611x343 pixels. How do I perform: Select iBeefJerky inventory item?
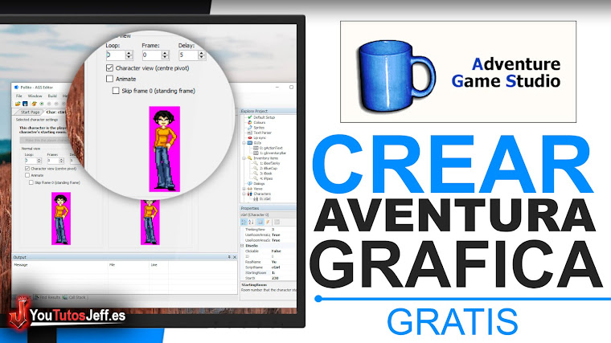coord(269,163)
